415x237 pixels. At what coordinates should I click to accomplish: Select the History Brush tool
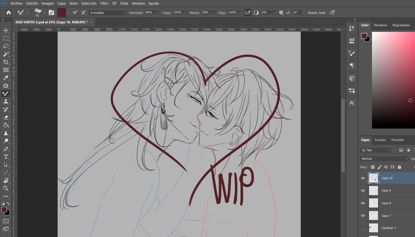coord(6,109)
